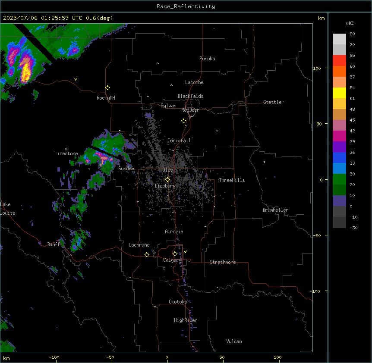The height and width of the screenshot is (363, 372).
Task: Click the white asterisk marker east of Innisfail
Action: coord(217,131)
